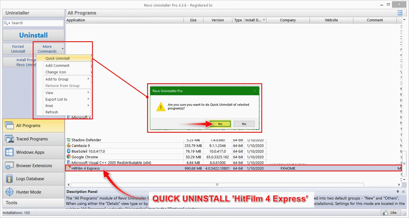Sort by the Version column header
The width and height of the screenshot is (409, 218).
point(218,20)
